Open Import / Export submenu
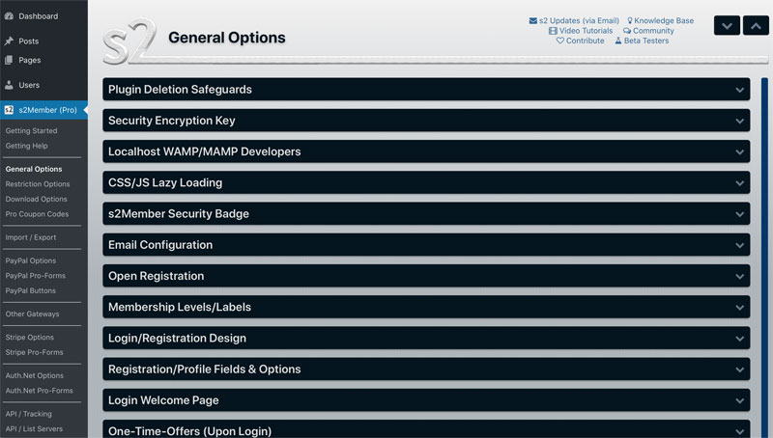Image resolution: width=773 pixels, height=438 pixels. click(31, 237)
